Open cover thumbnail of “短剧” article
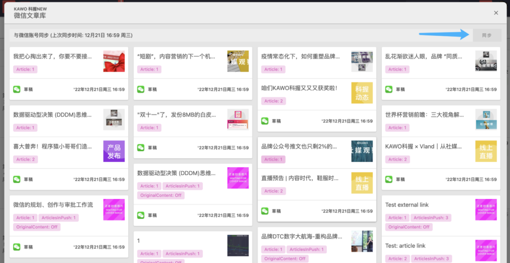Viewport: 510px width, 263px height. click(238, 61)
